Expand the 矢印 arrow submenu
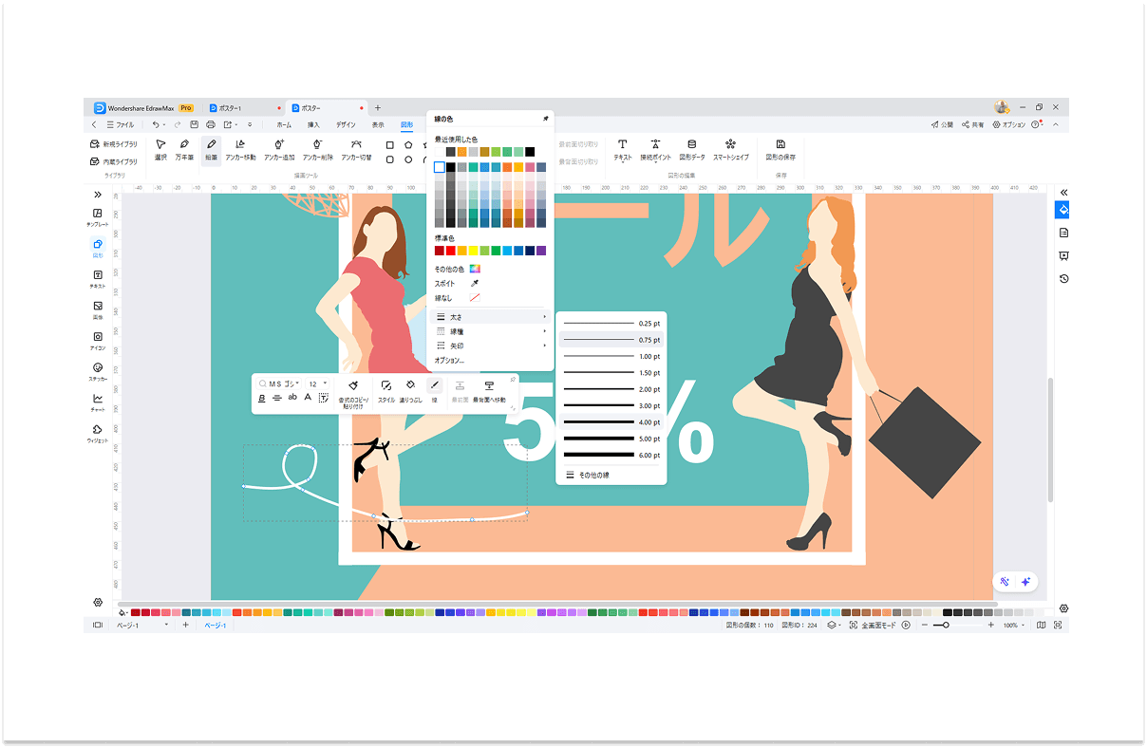Viewport: 1147px width, 748px height. 491,346
